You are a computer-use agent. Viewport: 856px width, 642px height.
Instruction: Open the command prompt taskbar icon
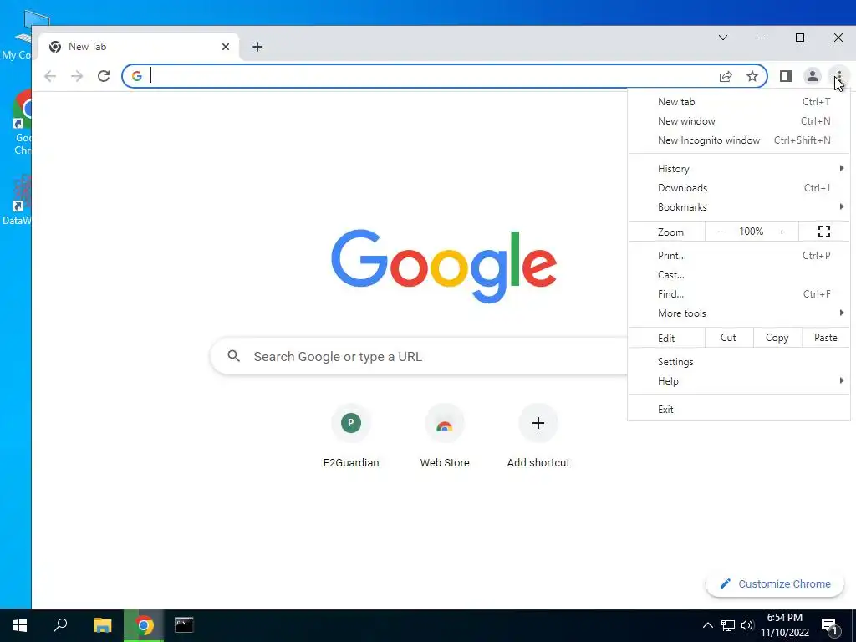tap(184, 625)
